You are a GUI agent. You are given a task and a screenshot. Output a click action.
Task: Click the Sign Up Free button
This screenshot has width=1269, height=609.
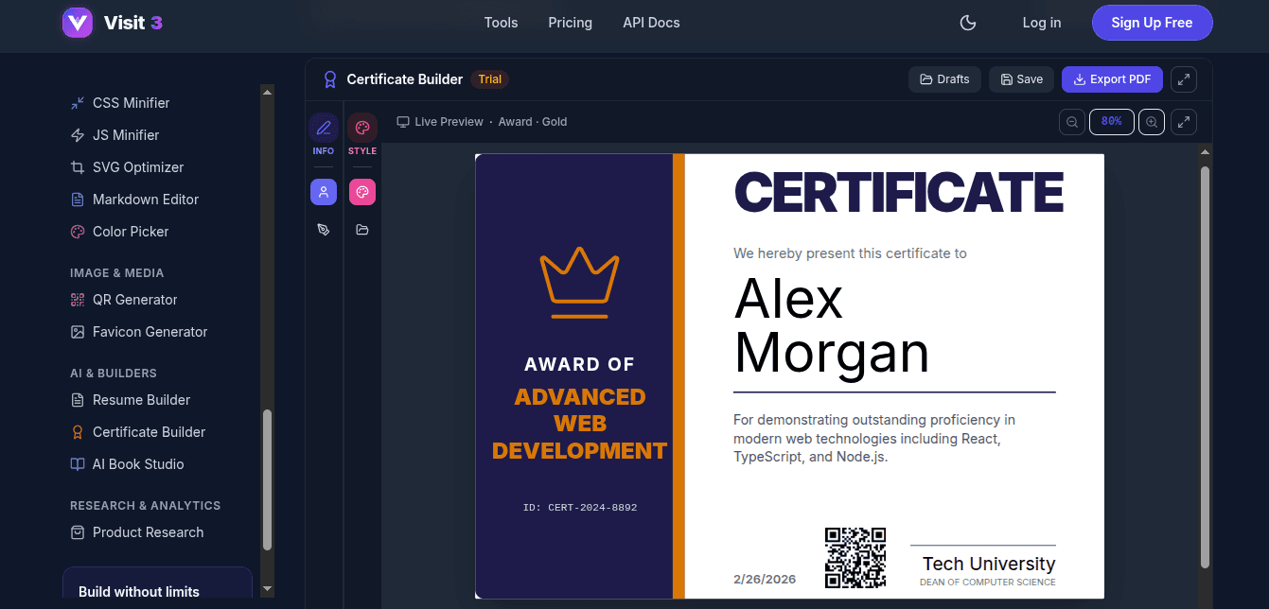tap(1152, 23)
